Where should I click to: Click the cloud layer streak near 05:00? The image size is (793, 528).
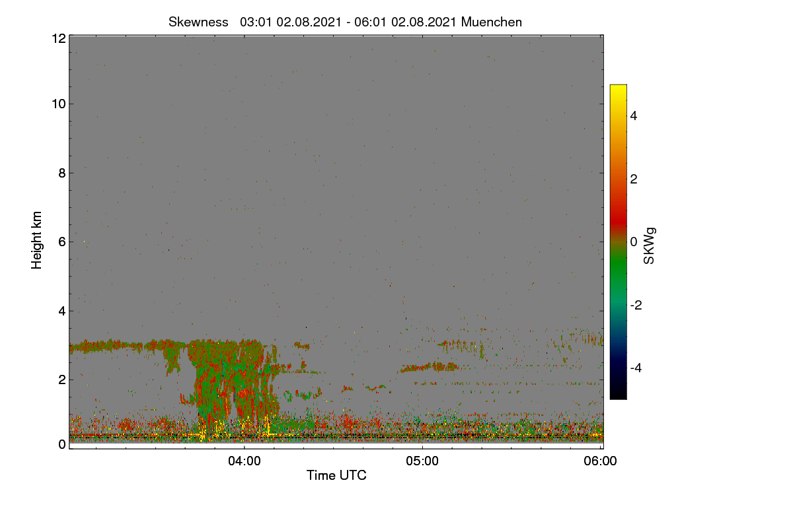(x=428, y=367)
